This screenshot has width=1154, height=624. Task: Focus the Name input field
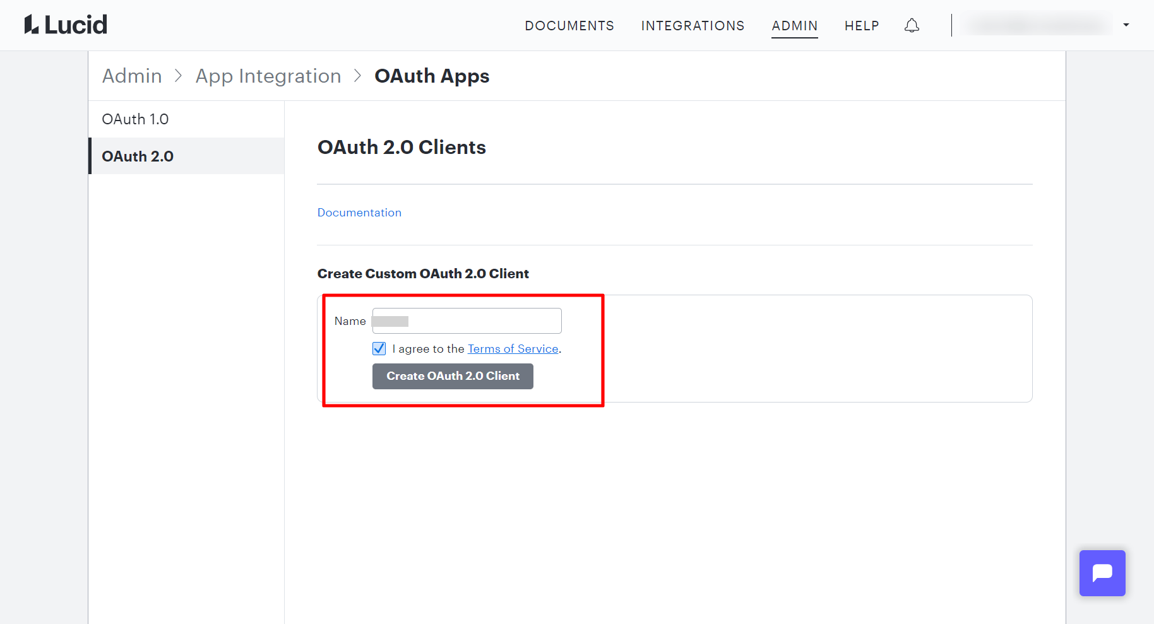pos(467,321)
